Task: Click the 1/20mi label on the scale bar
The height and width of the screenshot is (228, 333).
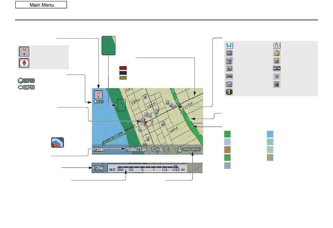Action: 98,168
